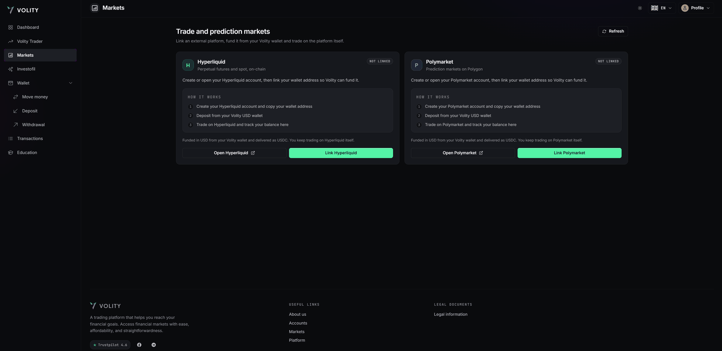This screenshot has height=351, width=722.
Task: Open Education from the sidebar
Action: tap(40, 153)
